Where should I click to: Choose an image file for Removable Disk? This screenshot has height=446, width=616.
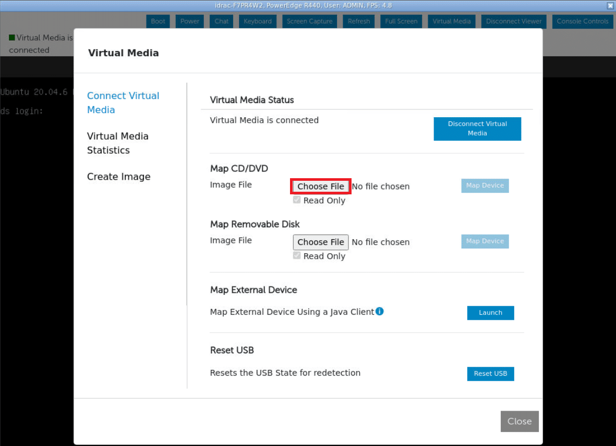pyautogui.click(x=321, y=242)
